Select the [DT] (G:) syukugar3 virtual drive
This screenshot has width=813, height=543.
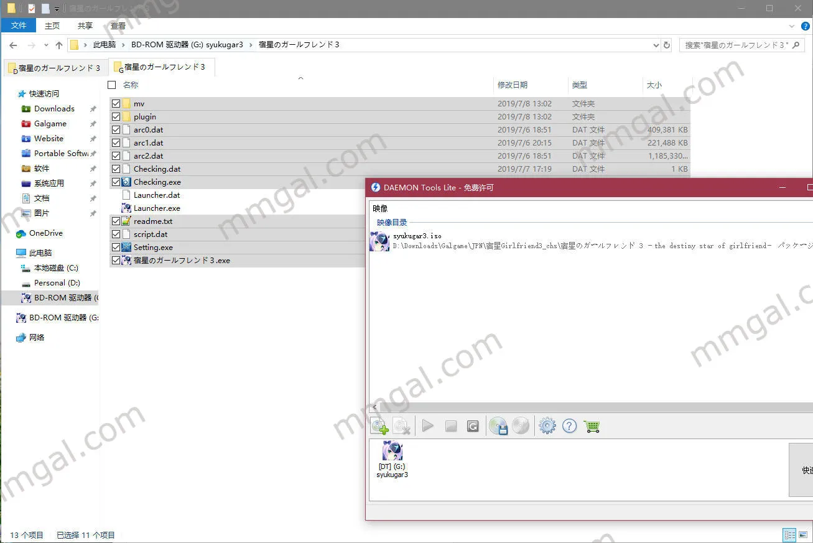click(x=392, y=460)
